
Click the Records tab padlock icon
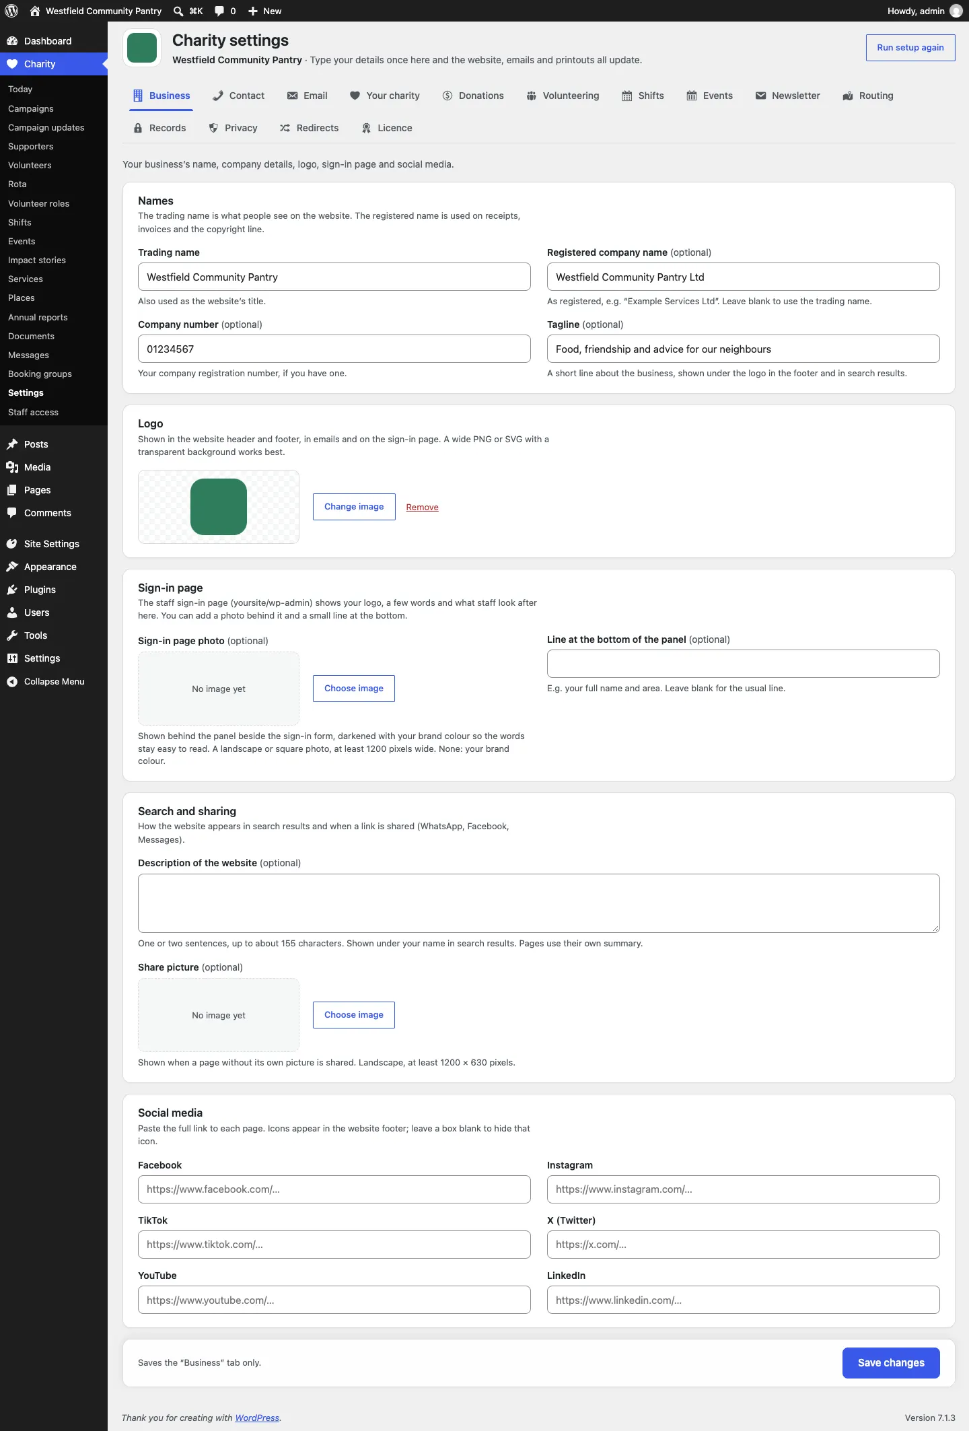coord(138,128)
